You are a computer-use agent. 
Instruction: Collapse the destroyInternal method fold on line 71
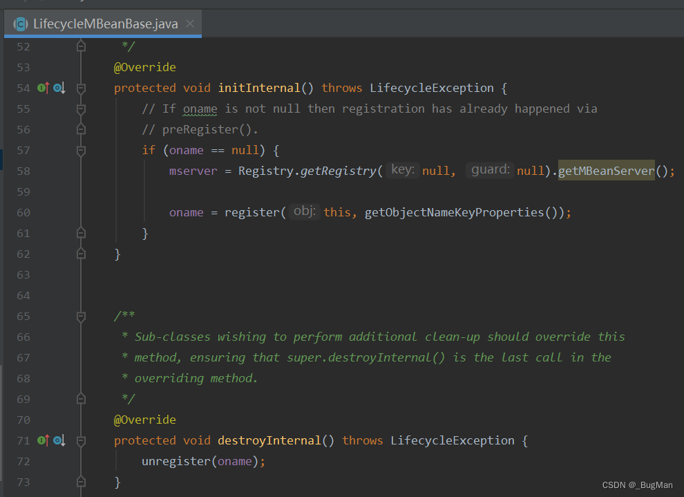pos(81,441)
